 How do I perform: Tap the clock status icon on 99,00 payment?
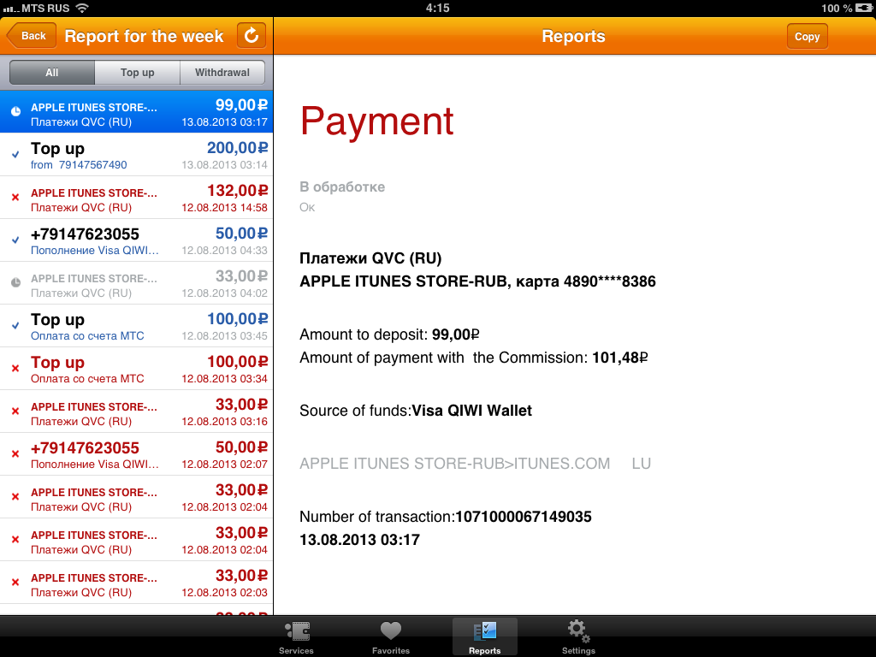pos(16,111)
